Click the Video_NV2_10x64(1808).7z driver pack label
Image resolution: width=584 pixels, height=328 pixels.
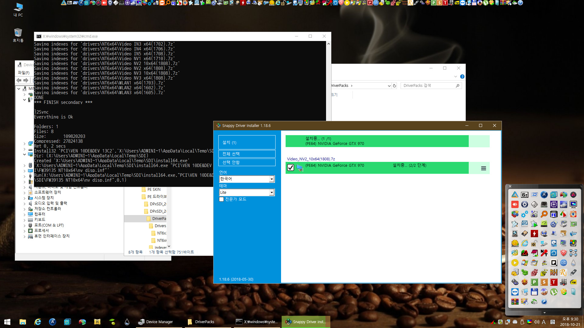coord(311,159)
